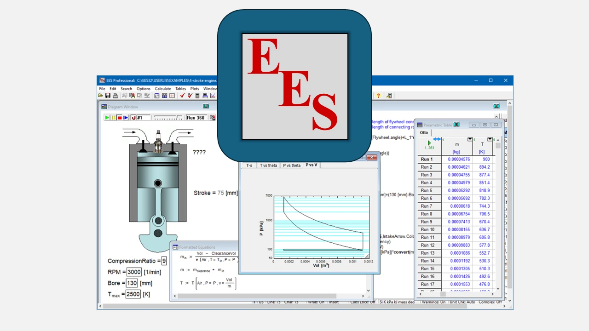Image resolution: width=589 pixels, height=331 pixels.
Task: Open the Calculate menu
Action: pos(162,89)
